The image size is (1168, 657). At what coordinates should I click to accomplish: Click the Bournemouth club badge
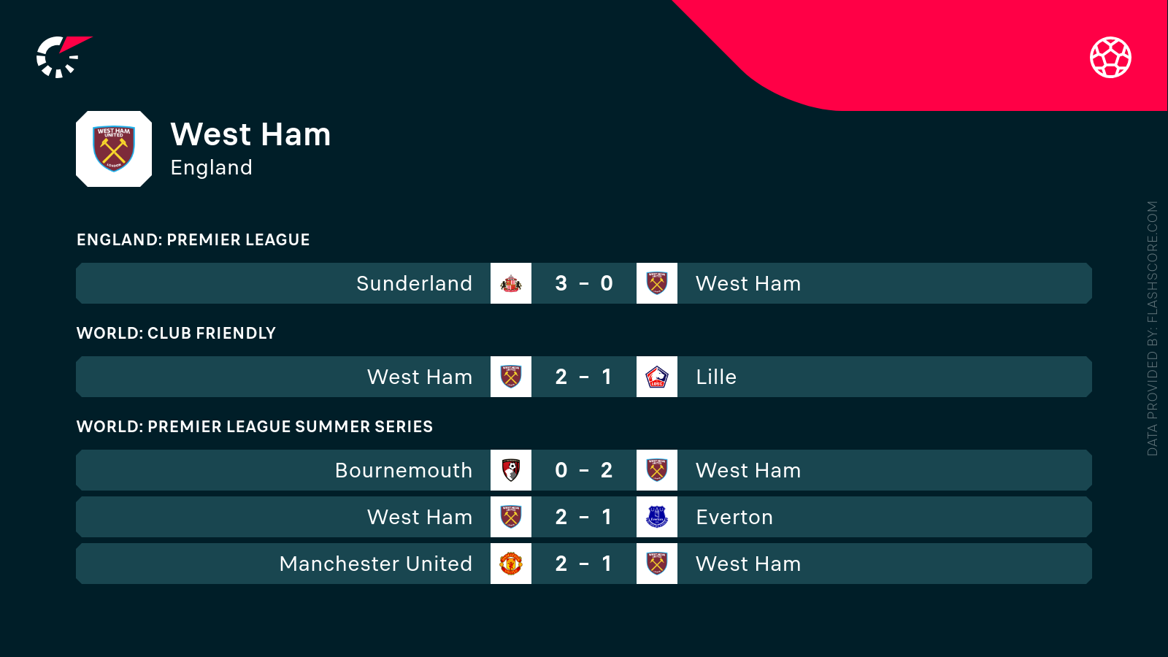(x=511, y=470)
